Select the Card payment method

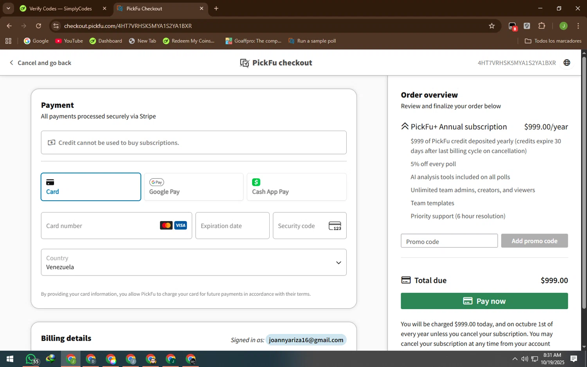coord(91,187)
